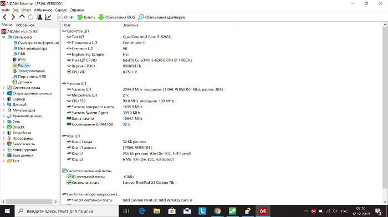Open the Справка menu

(x=76, y=10)
